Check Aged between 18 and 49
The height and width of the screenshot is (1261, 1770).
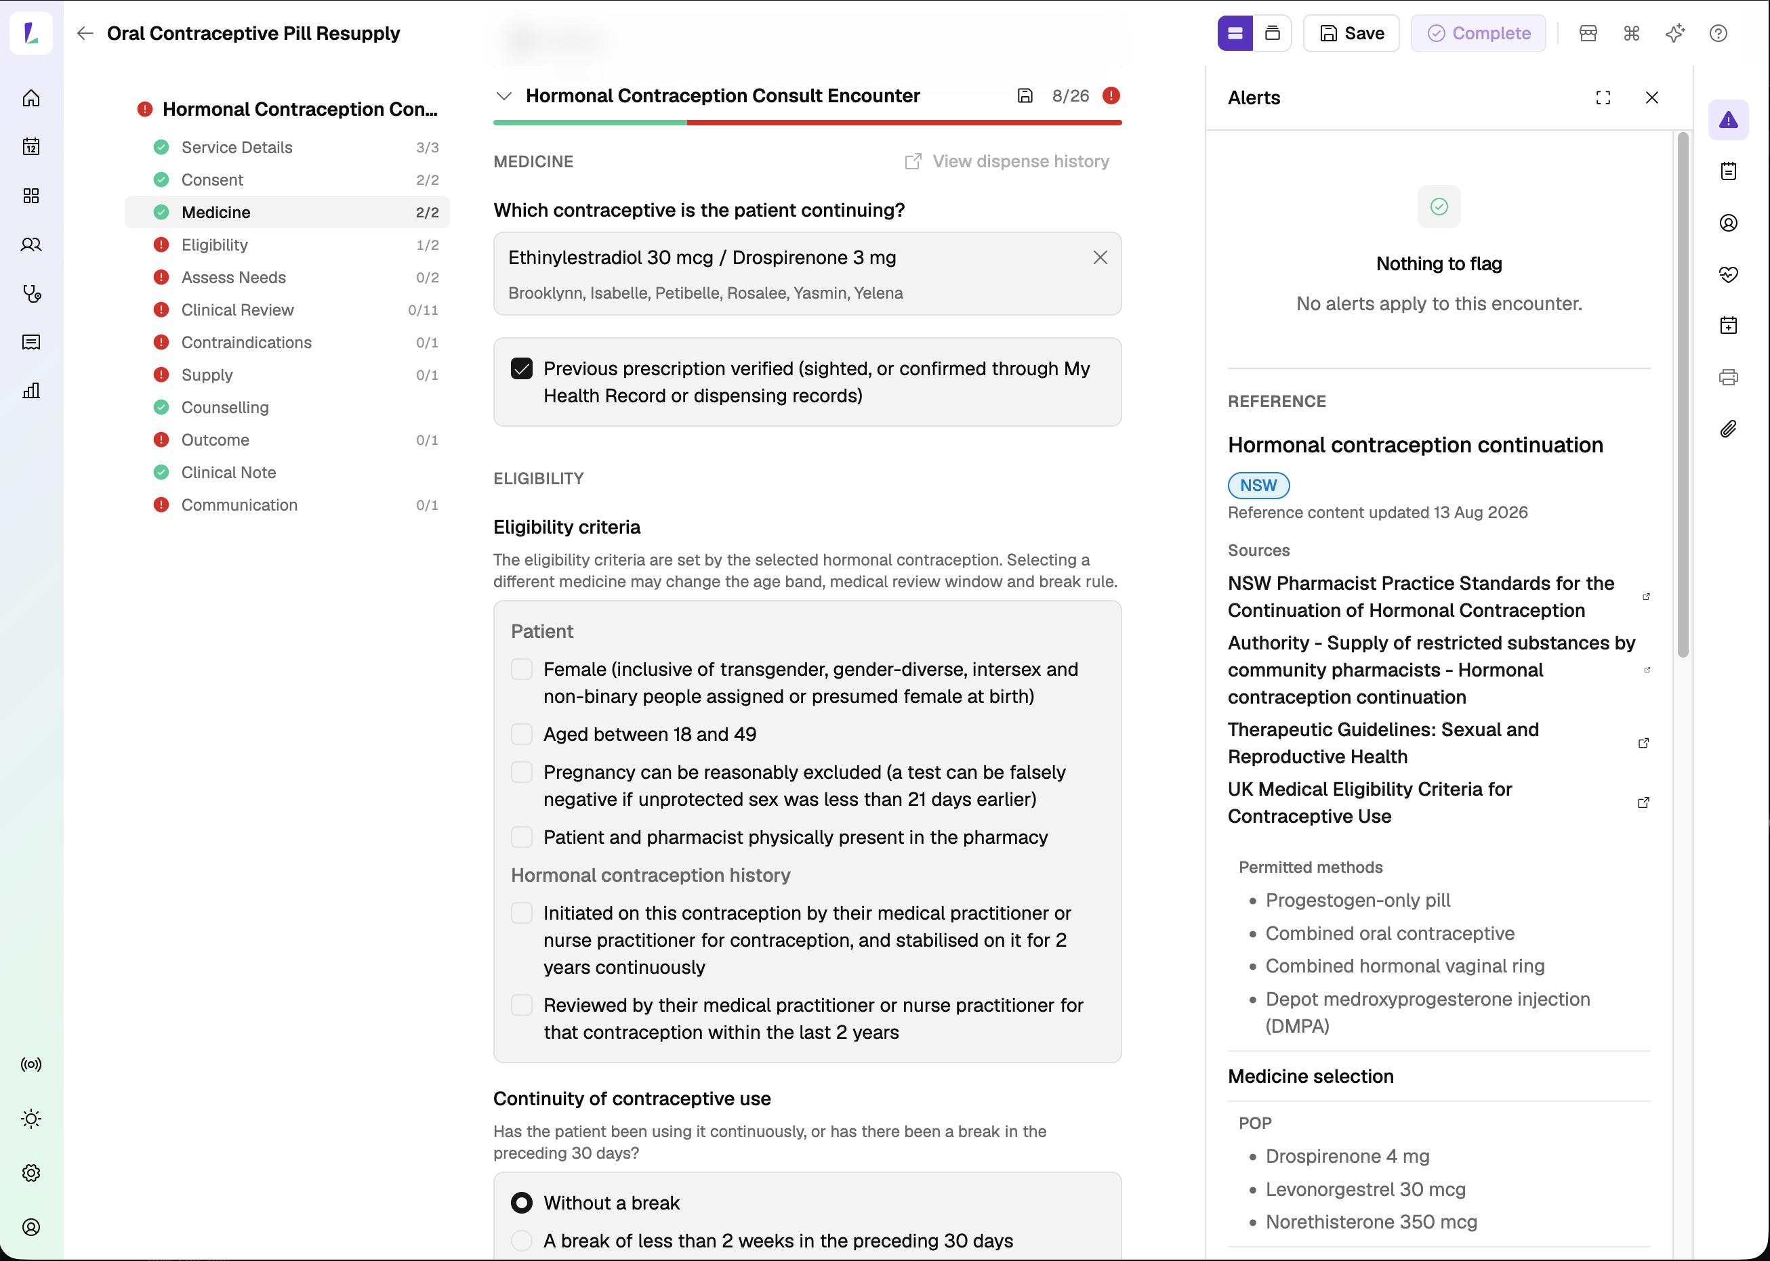522,735
